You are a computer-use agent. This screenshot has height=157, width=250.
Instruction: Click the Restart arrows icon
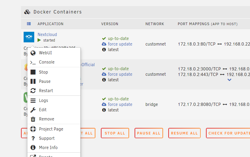[x=33, y=91]
